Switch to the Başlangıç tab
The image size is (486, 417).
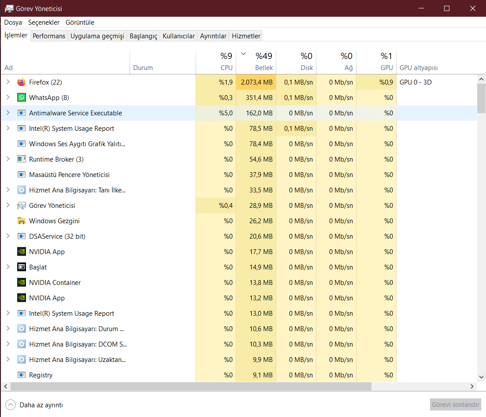143,36
